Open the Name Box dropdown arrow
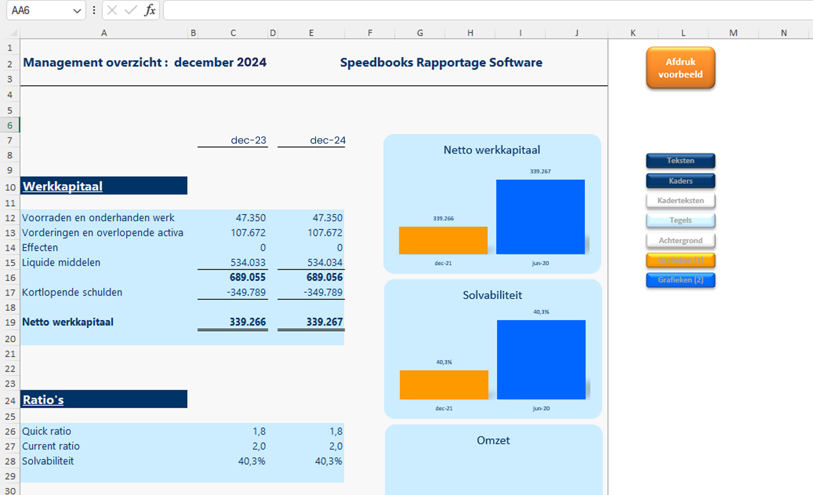The height and width of the screenshot is (495, 813). click(x=76, y=10)
